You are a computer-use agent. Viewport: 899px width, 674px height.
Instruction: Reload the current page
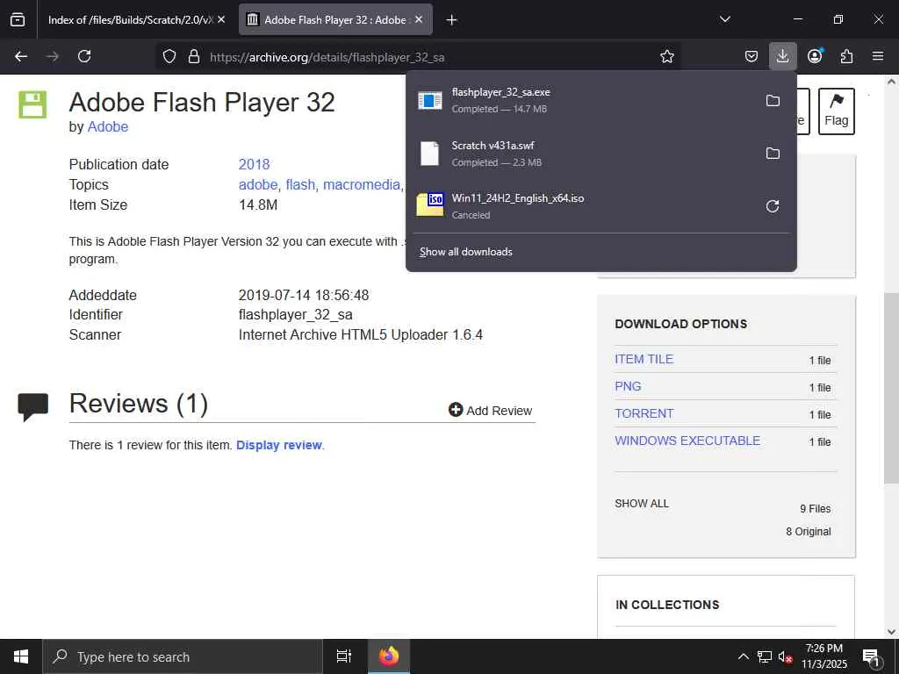[84, 56]
